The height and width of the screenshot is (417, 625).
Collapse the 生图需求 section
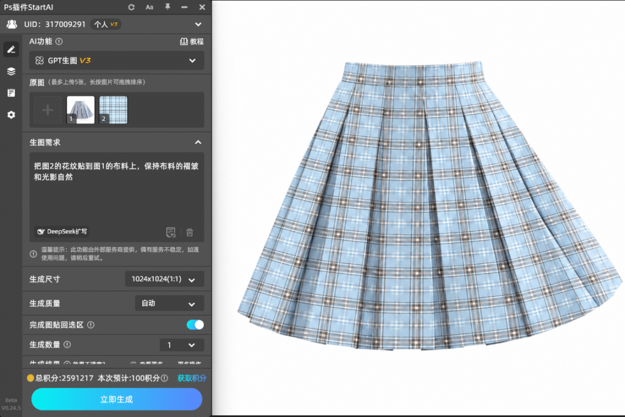[198, 142]
